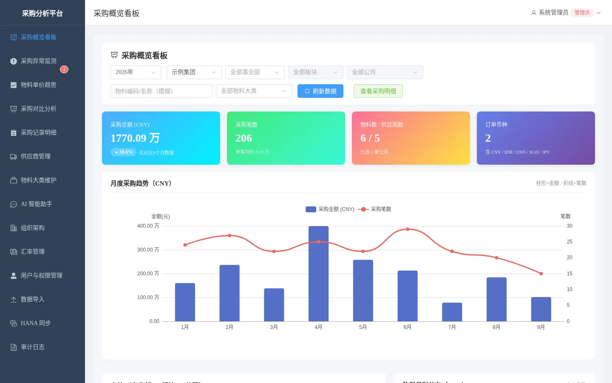Image resolution: width=612 pixels, height=383 pixels.
Task: Expand the 全部事业部 dropdown
Action: (255, 72)
